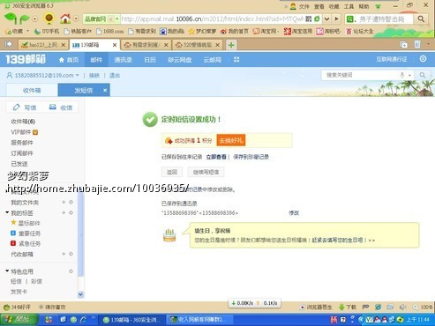Open the account dropdown next to 15820885512@139.com
This screenshot has width=435, height=326.
(78, 75)
